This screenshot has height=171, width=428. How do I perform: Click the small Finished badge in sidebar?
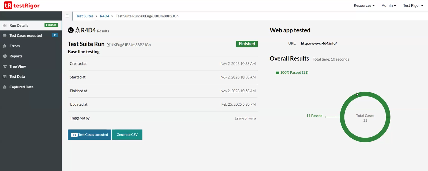[x=51, y=25]
